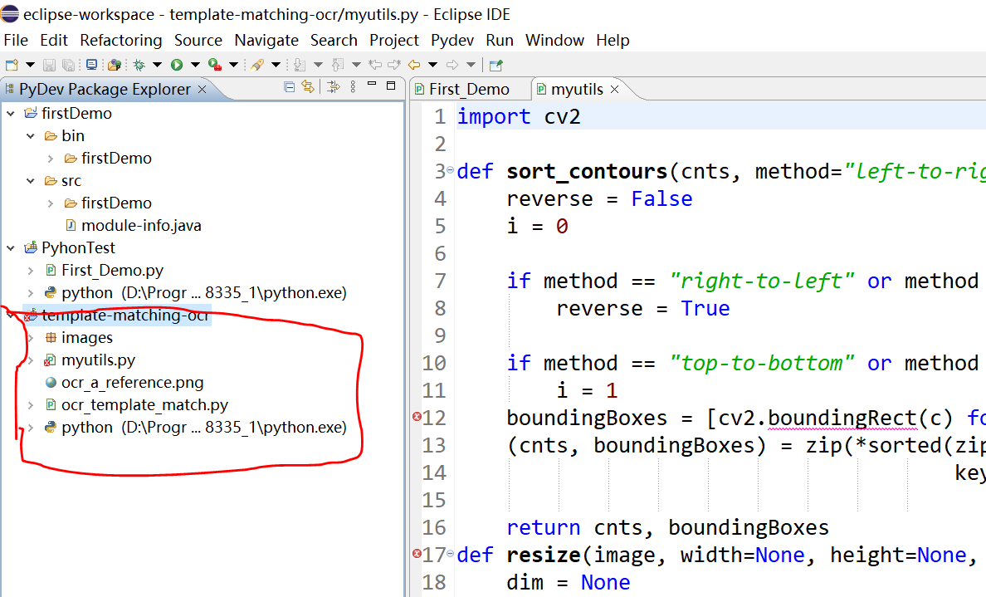Screen dimensions: 986x597
Task: Click the boundingRect text on line 12
Action: tap(842, 418)
